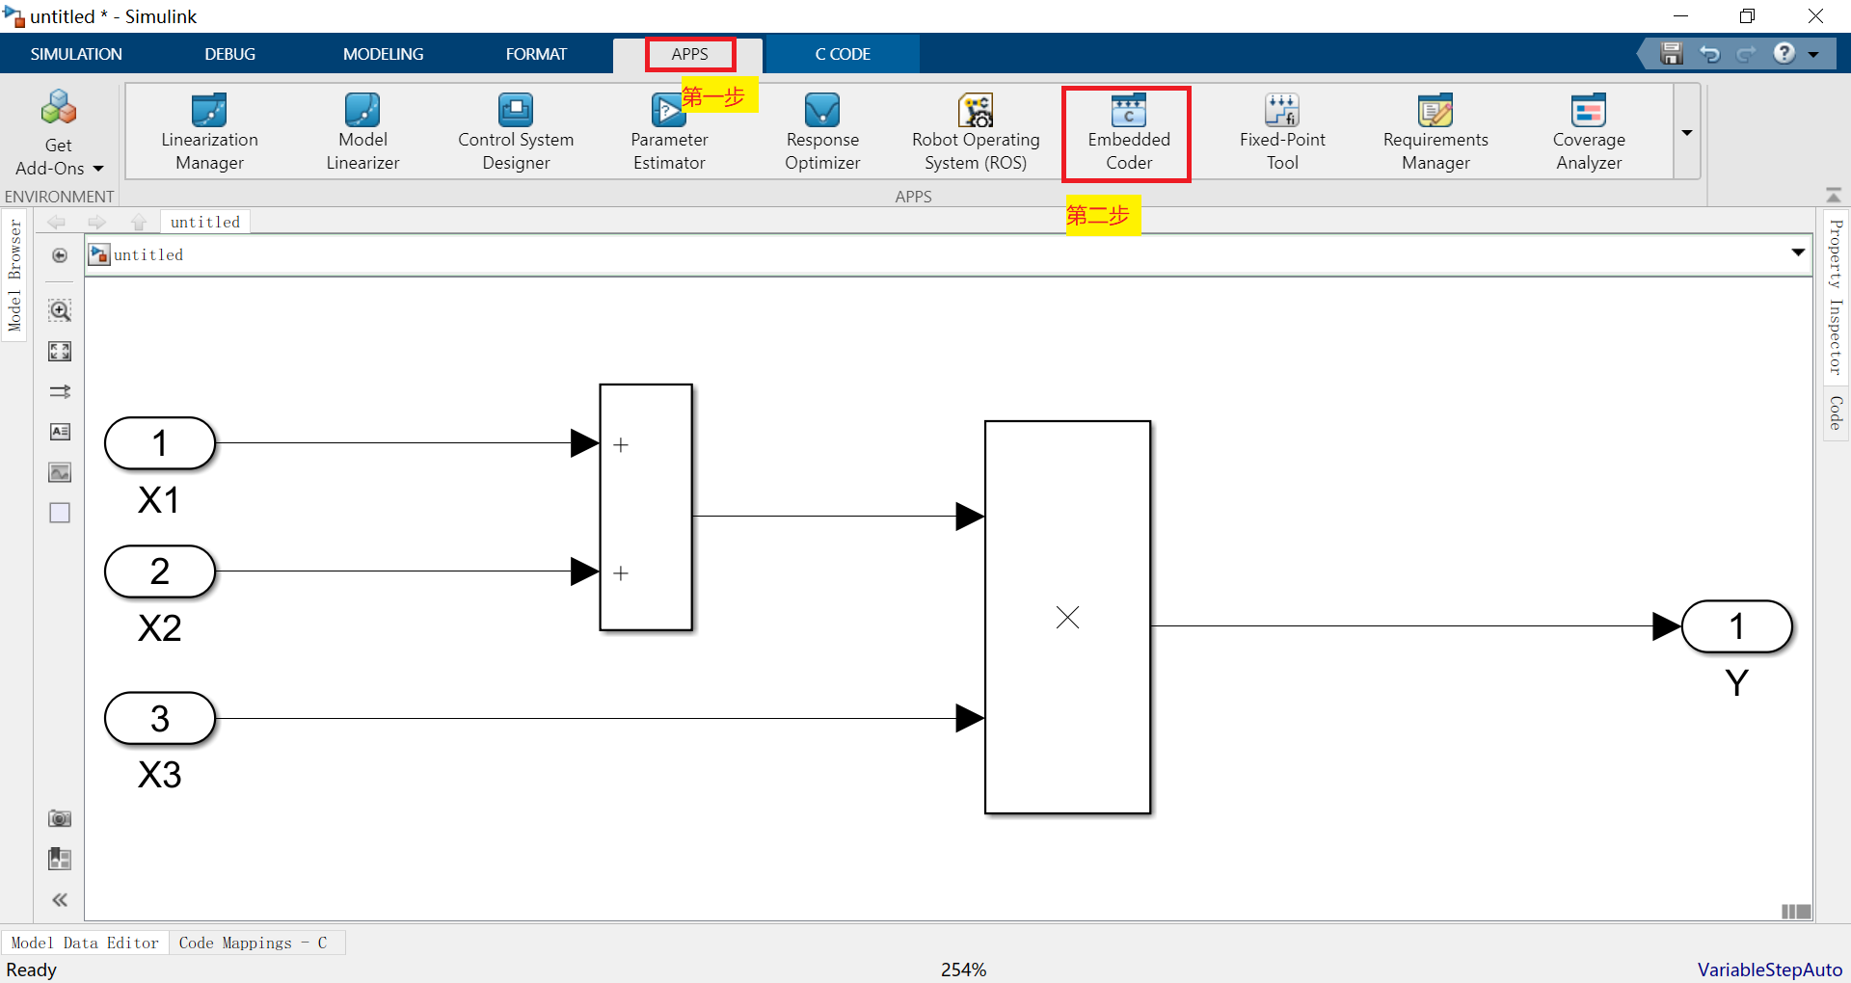Open the Linearization Manager app

coord(209,132)
